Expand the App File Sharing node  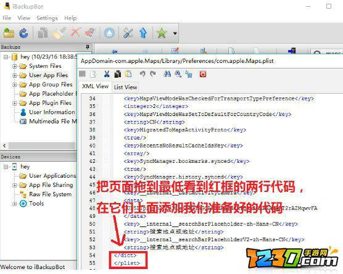pos(15,185)
